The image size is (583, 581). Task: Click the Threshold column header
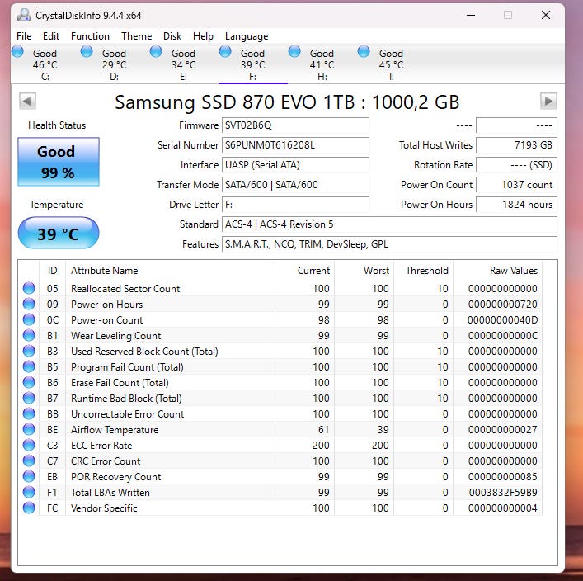pos(424,271)
